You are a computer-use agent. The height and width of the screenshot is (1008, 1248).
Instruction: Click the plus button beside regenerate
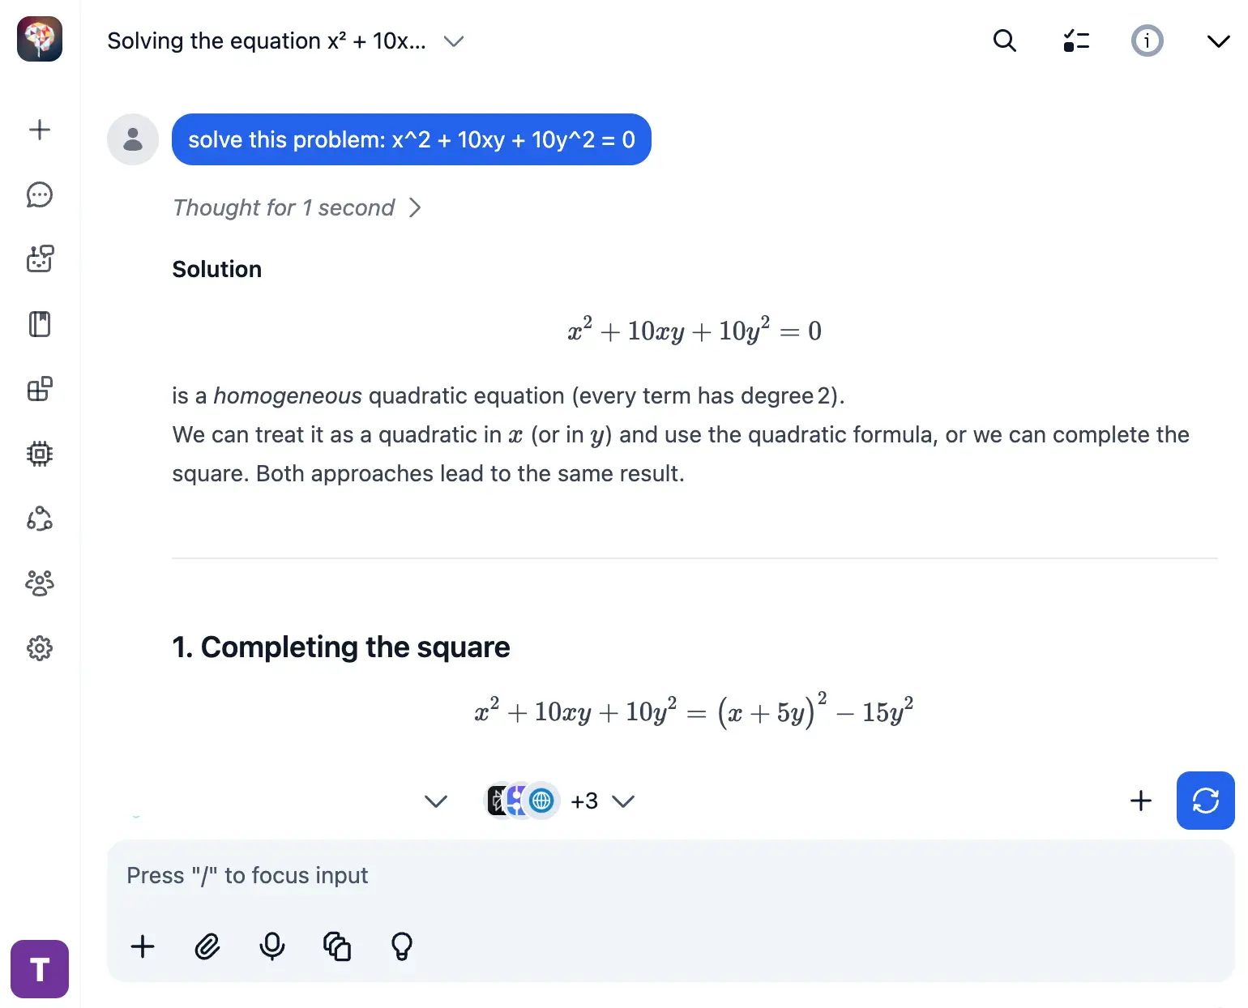click(1141, 801)
